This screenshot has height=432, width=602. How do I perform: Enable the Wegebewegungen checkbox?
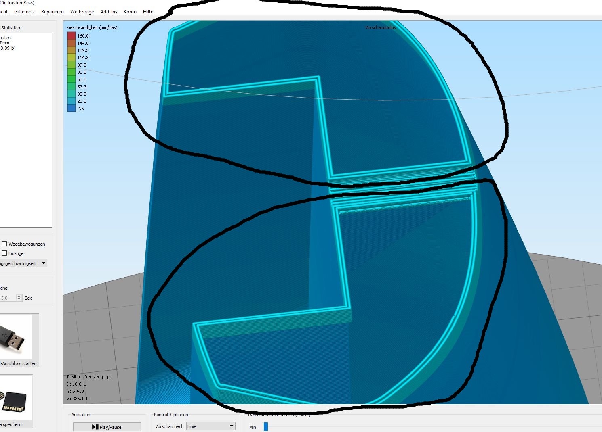[4, 244]
